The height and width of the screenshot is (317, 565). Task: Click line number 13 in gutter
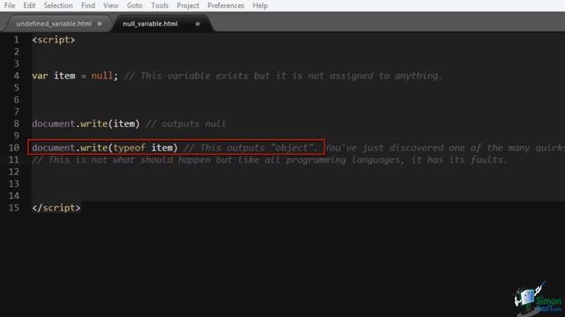click(x=14, y=184)
